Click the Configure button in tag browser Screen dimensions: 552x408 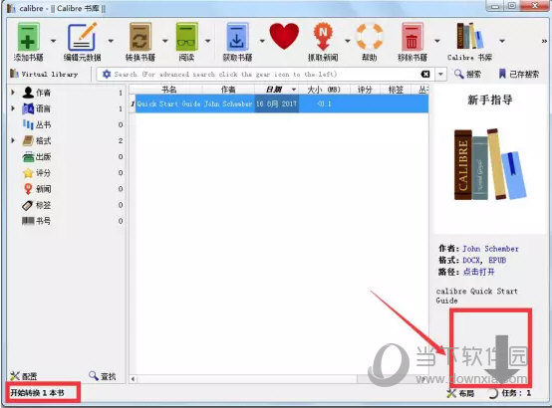click(x=23, y=376)
